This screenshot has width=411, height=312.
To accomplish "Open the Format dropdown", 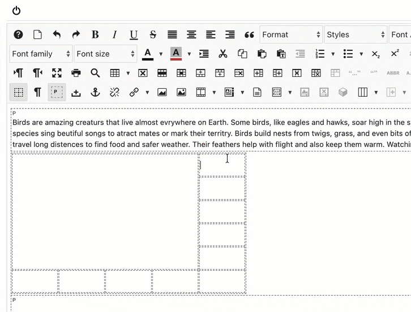I will click(x=291, y=34).
